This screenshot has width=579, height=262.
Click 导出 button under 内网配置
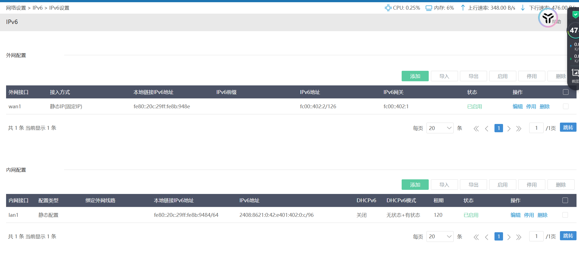473,185
